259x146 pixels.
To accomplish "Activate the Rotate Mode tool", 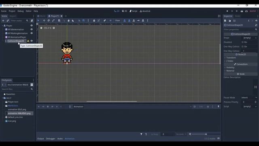I will point(49,21).
